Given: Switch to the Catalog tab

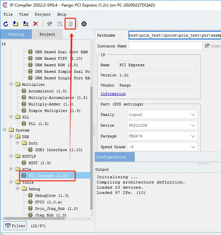Looking at the screenshot, I should 16,34.
